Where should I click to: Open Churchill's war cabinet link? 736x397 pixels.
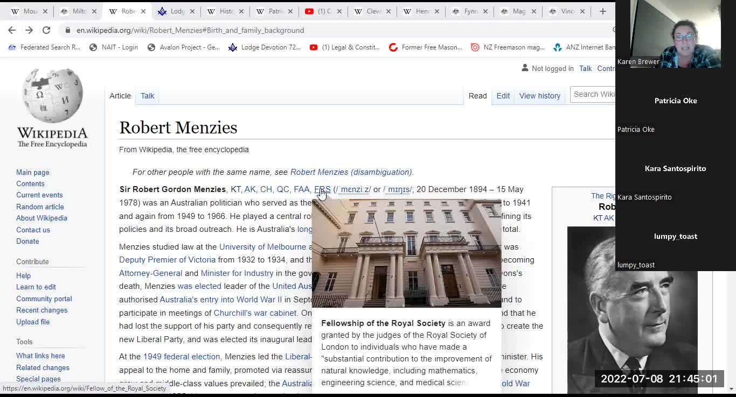coord(255,313)
